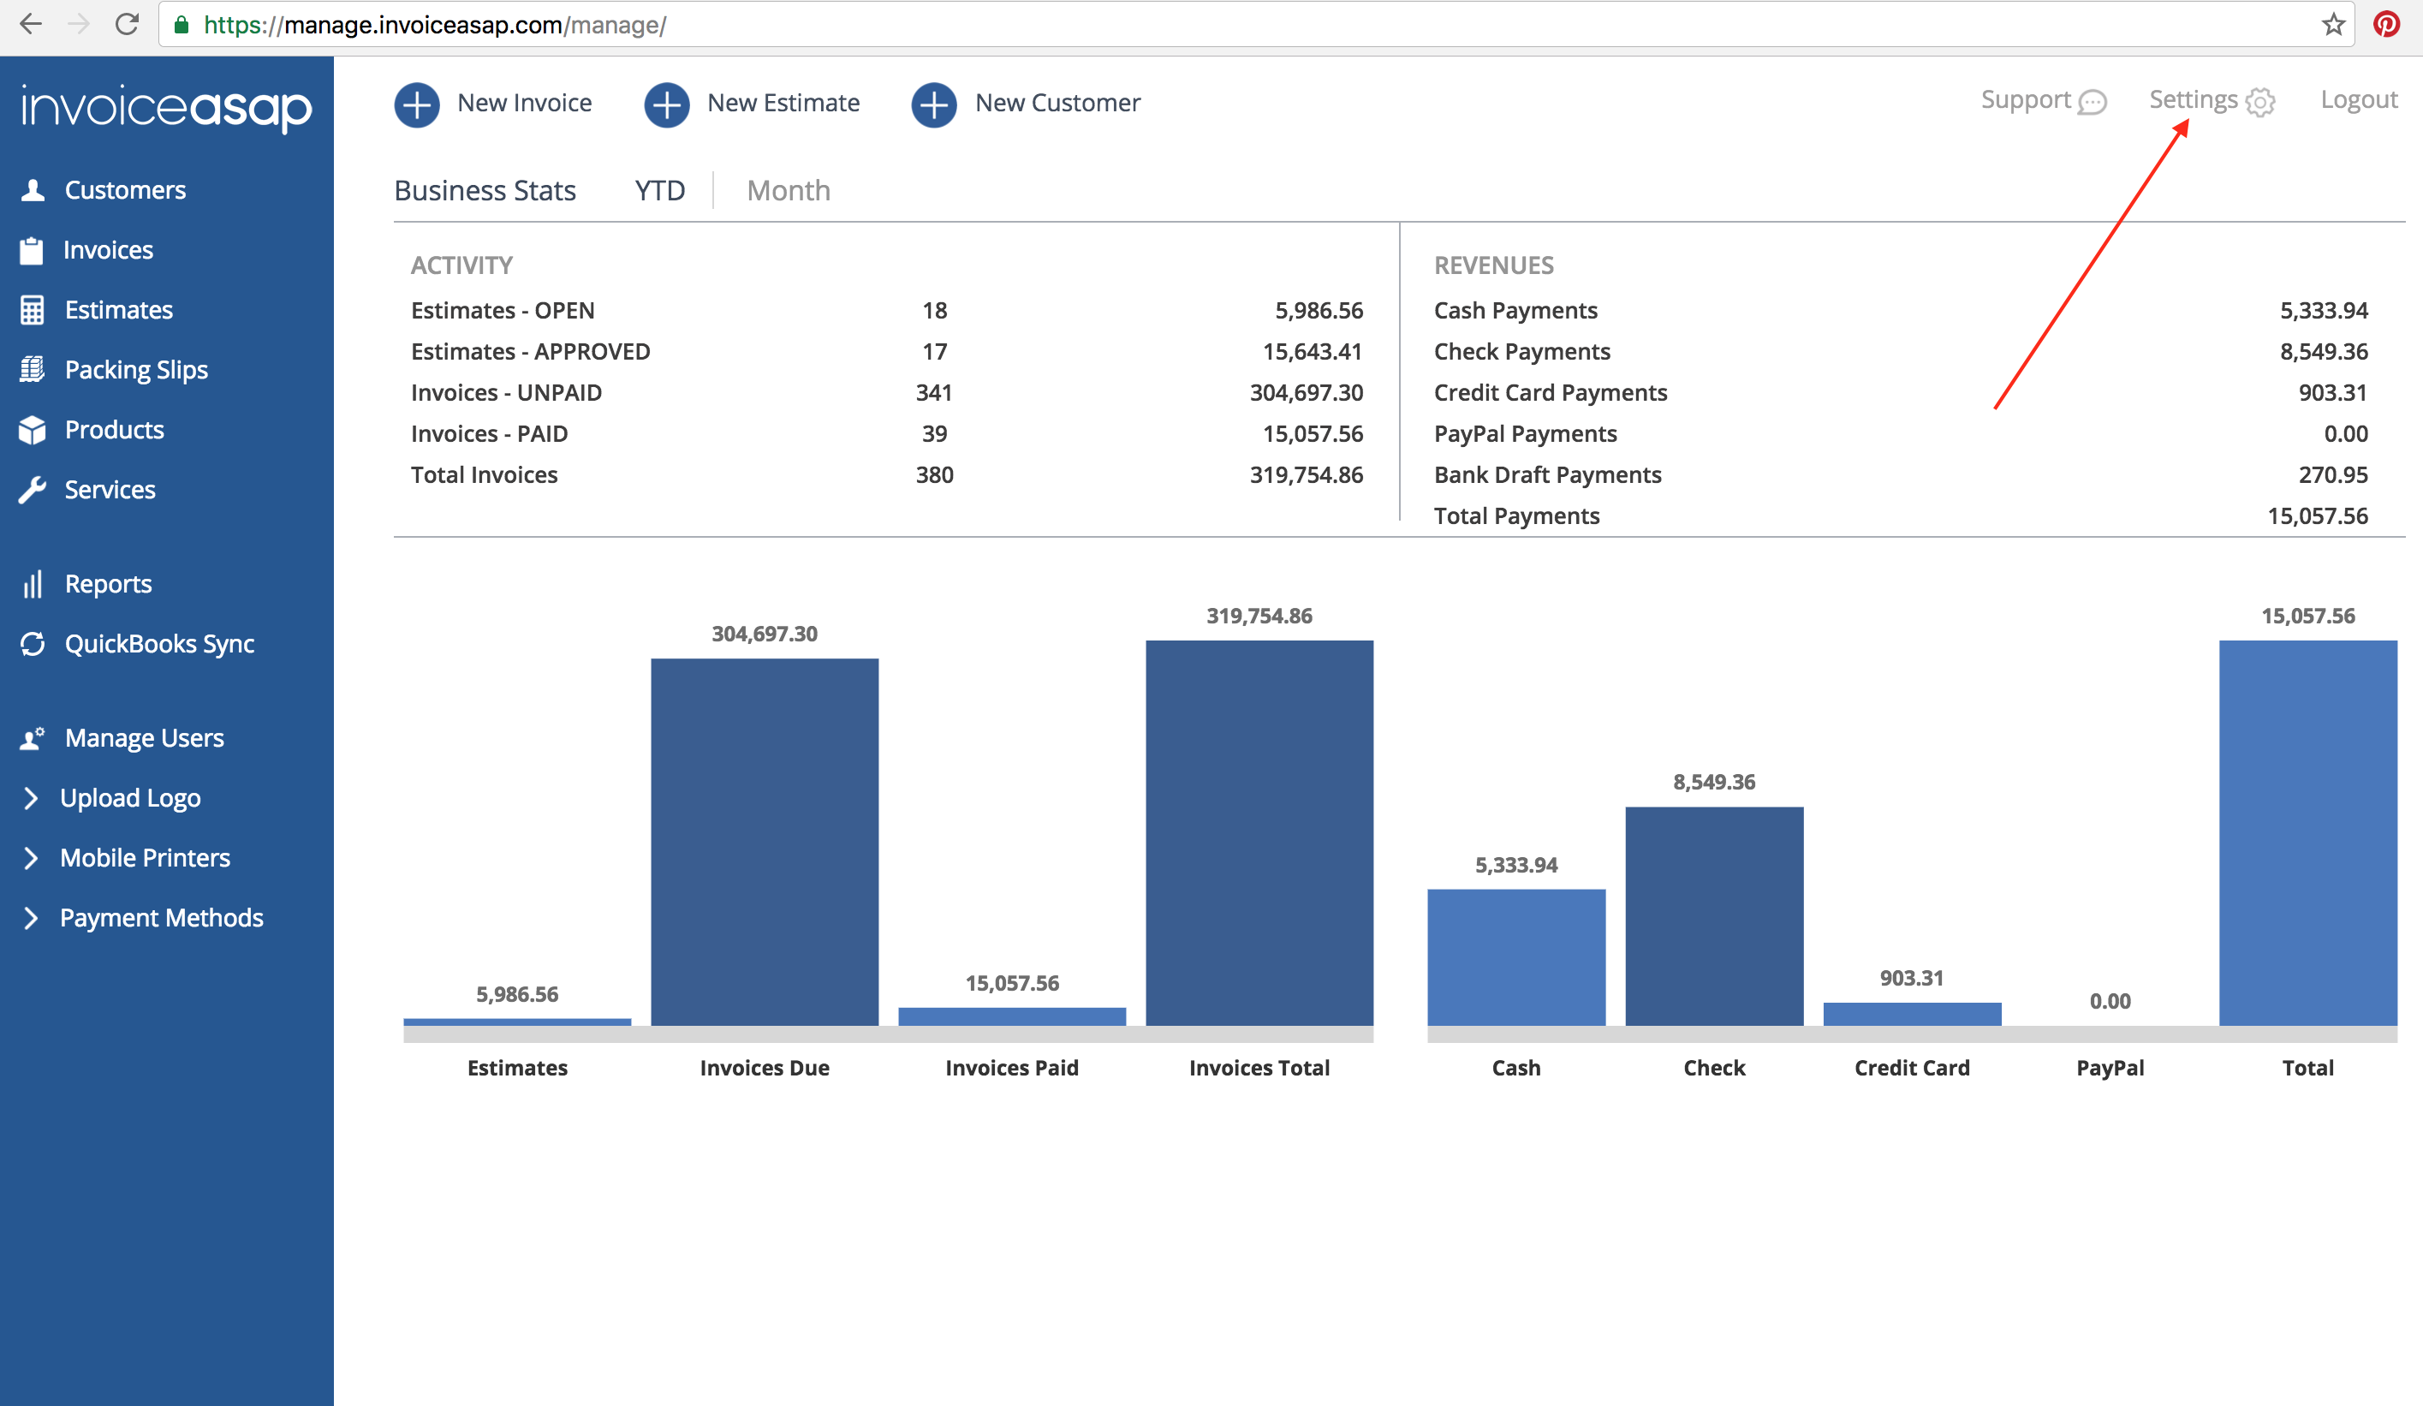Start QuickBooks Sync

point(158,643)
